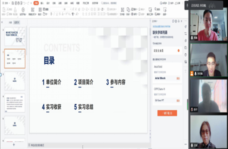Click the settings sliders icon in the right sidebar
This screenshot has width=228, height=149.
(186, 34)
